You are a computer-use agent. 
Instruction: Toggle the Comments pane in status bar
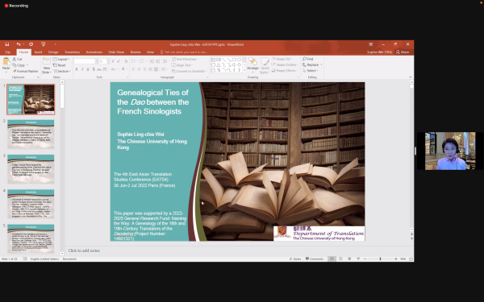[315, 259]
